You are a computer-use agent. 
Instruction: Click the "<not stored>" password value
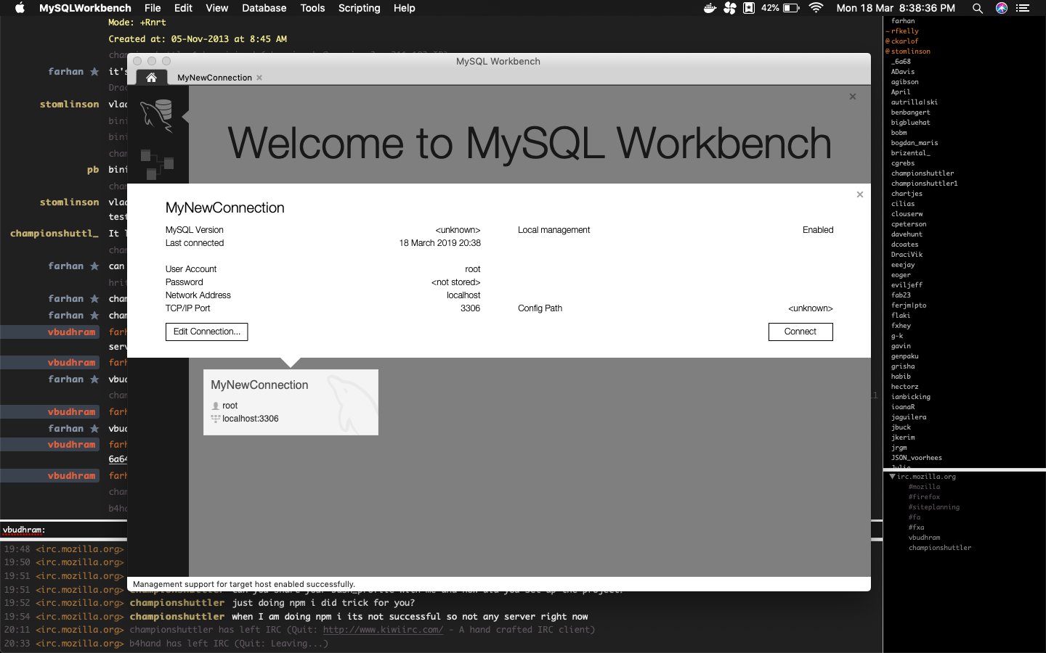click(x=455, y=282)
